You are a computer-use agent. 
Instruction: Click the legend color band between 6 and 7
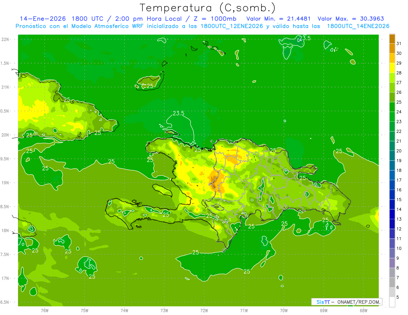coord(392,283)
